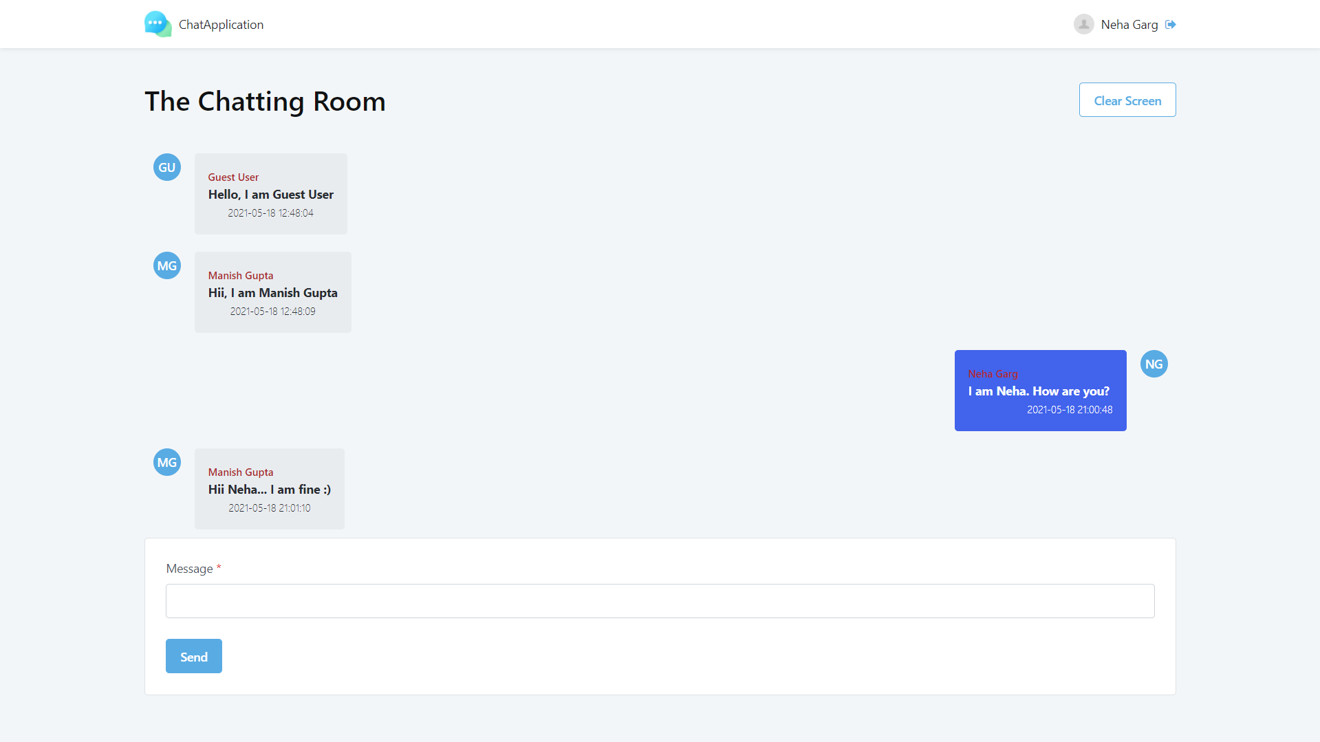Viewport: 1320px width, 742px height.
Task: Select the 'Hii, I am Manish Gupta' message
Action: [273, 293]
